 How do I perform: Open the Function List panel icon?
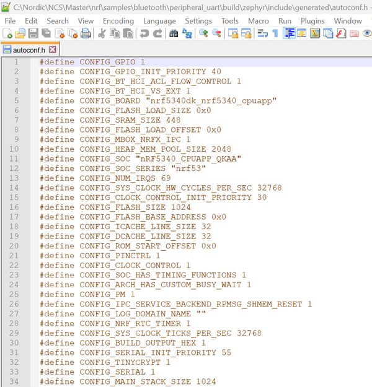point(341,33)
